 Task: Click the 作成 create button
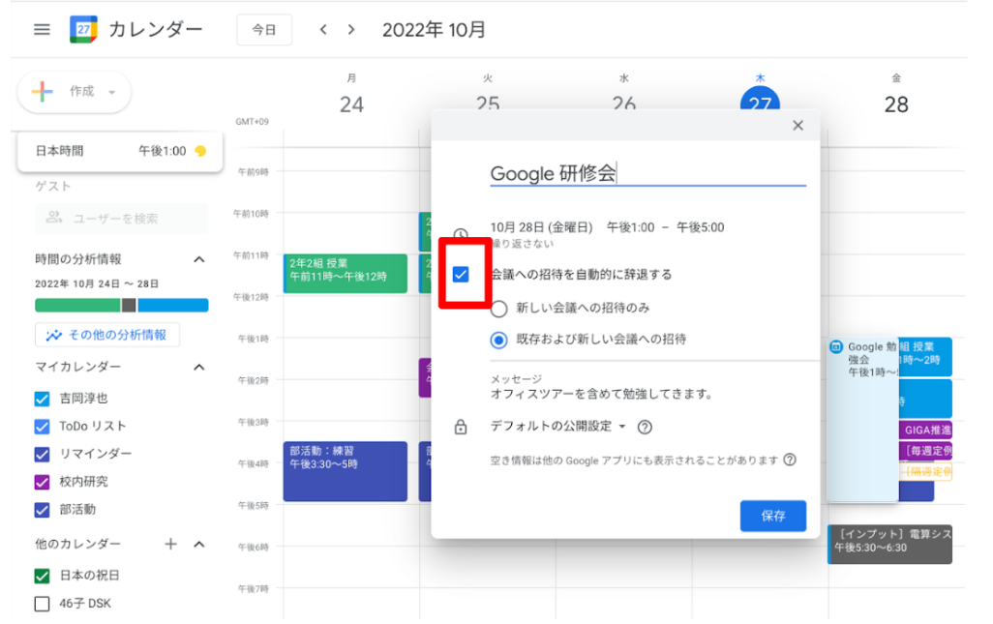[75, 92]
